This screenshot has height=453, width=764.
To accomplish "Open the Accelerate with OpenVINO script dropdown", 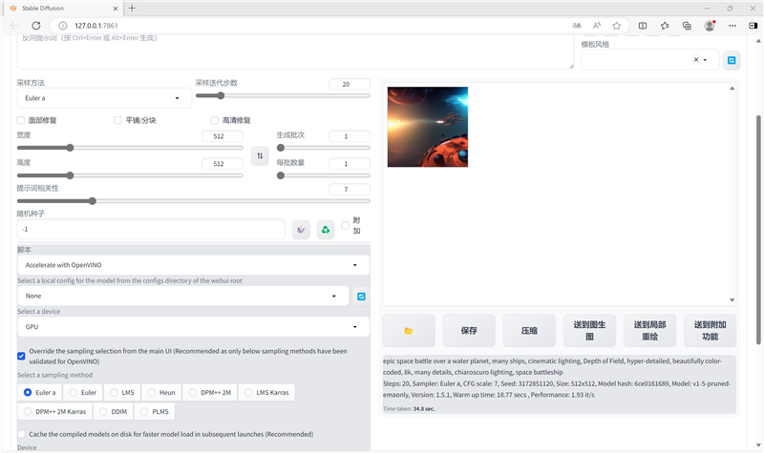I will 194,265.
